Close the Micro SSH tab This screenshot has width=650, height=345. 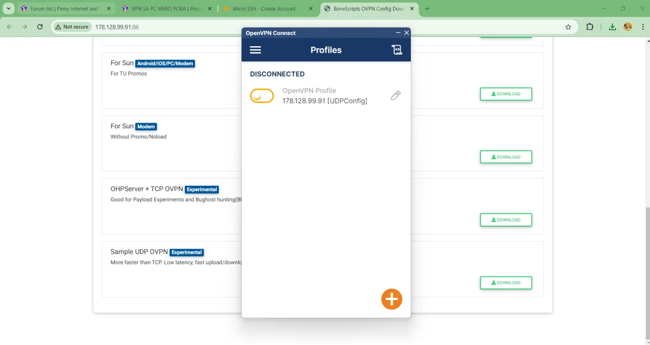pos(311,9)
